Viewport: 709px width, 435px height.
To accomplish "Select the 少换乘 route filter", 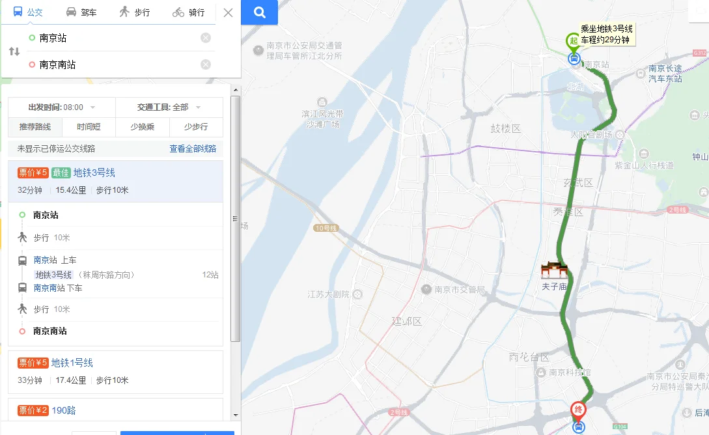I will tap(142, 127).
